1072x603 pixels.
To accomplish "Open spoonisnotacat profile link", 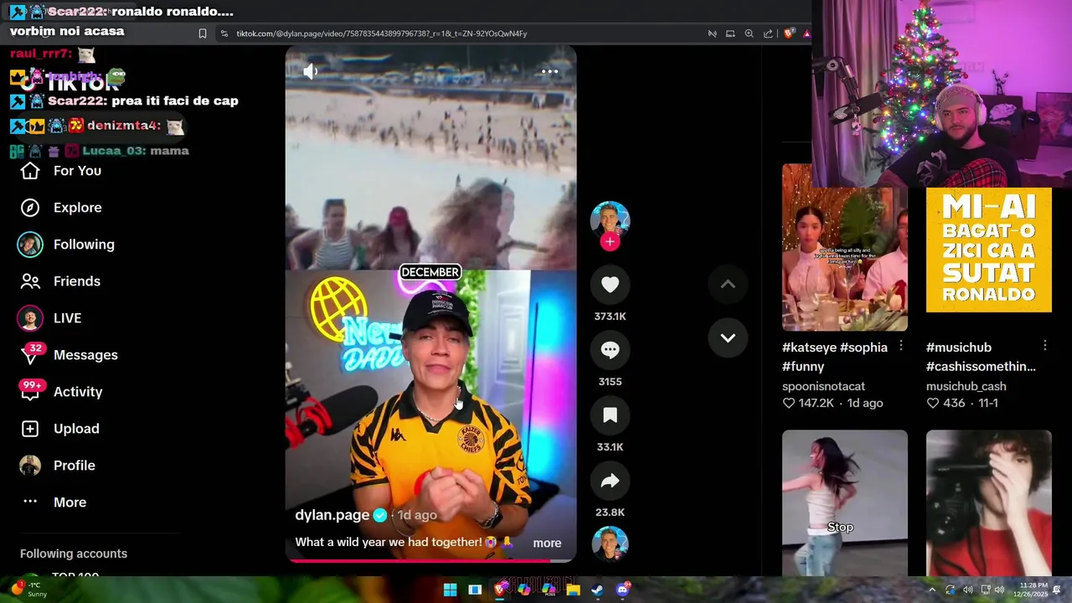I will click(823, 386).
